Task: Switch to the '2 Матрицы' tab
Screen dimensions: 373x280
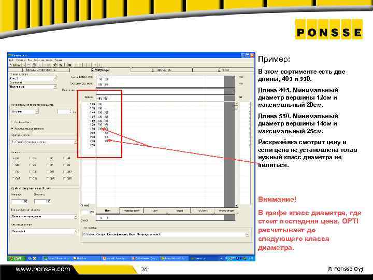Action: 100,70
